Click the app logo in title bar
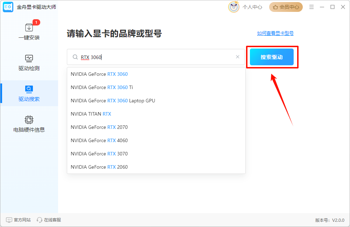 [8, 7]
